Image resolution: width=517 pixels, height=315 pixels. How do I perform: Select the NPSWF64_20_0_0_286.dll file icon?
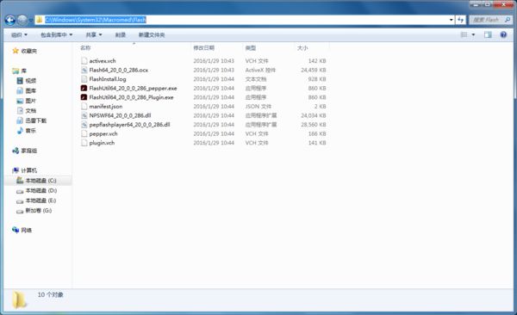coord(84,115)
